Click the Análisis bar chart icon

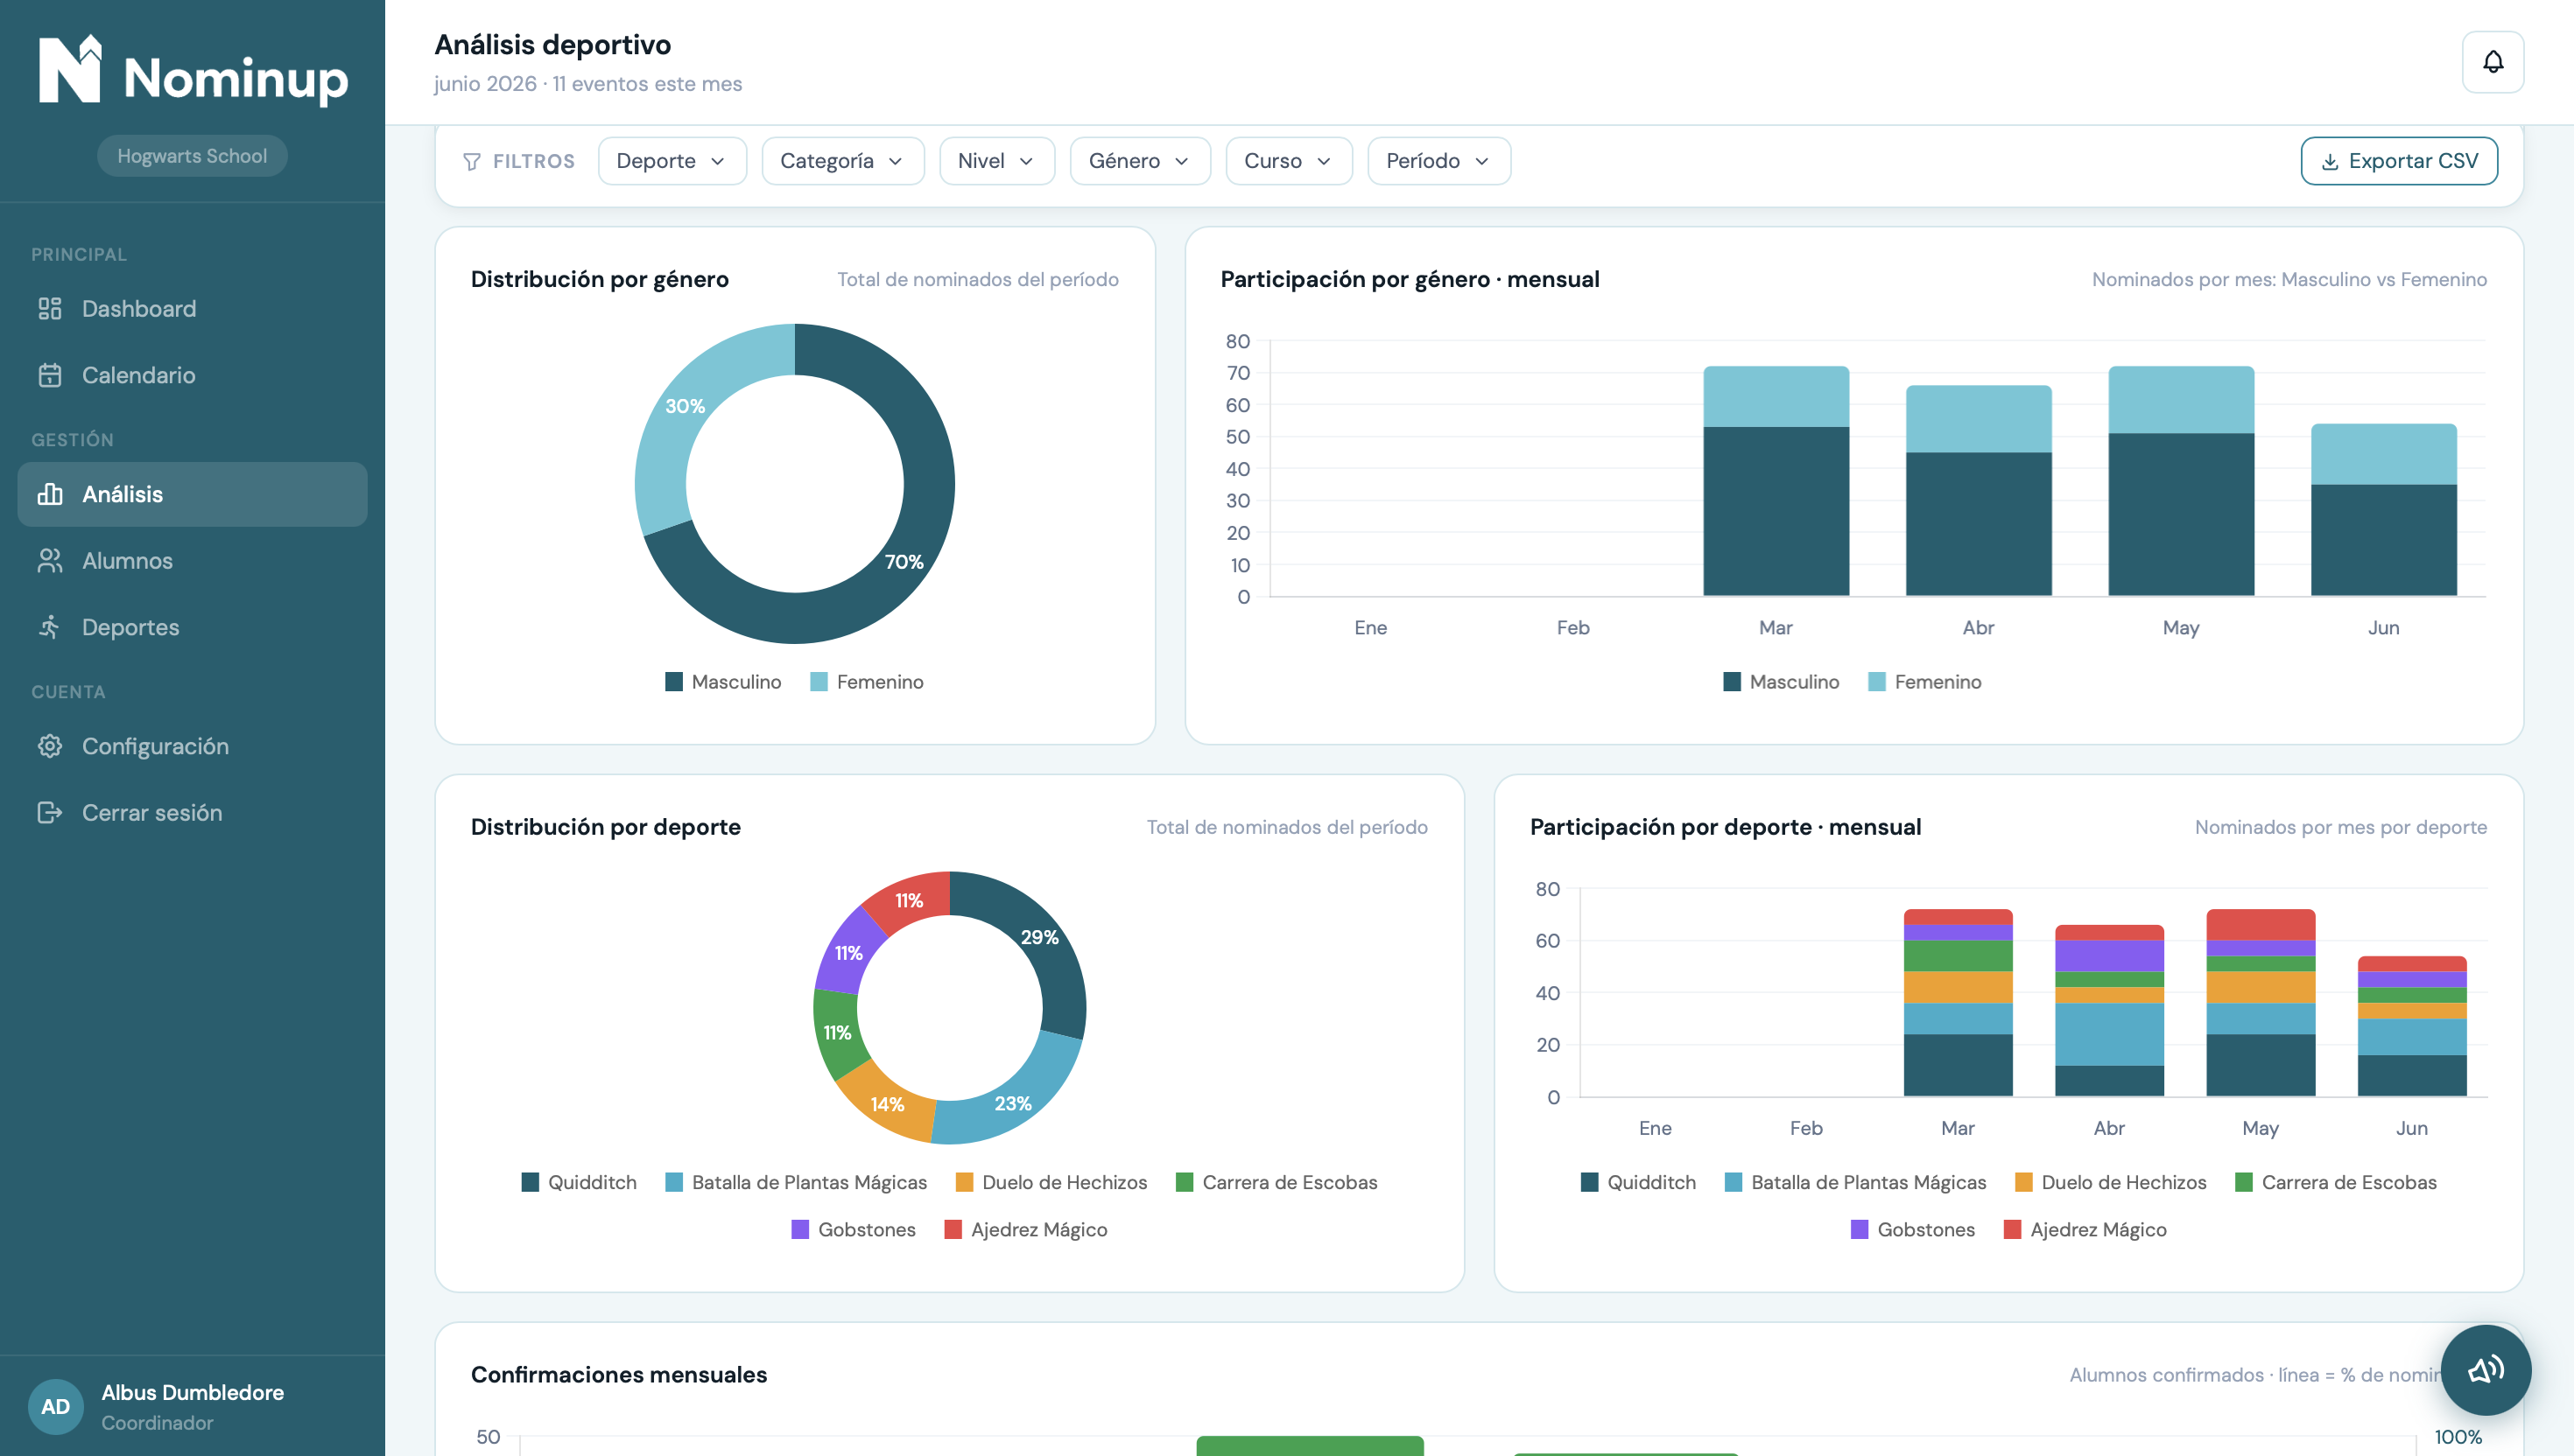click(x=49, y=494)
